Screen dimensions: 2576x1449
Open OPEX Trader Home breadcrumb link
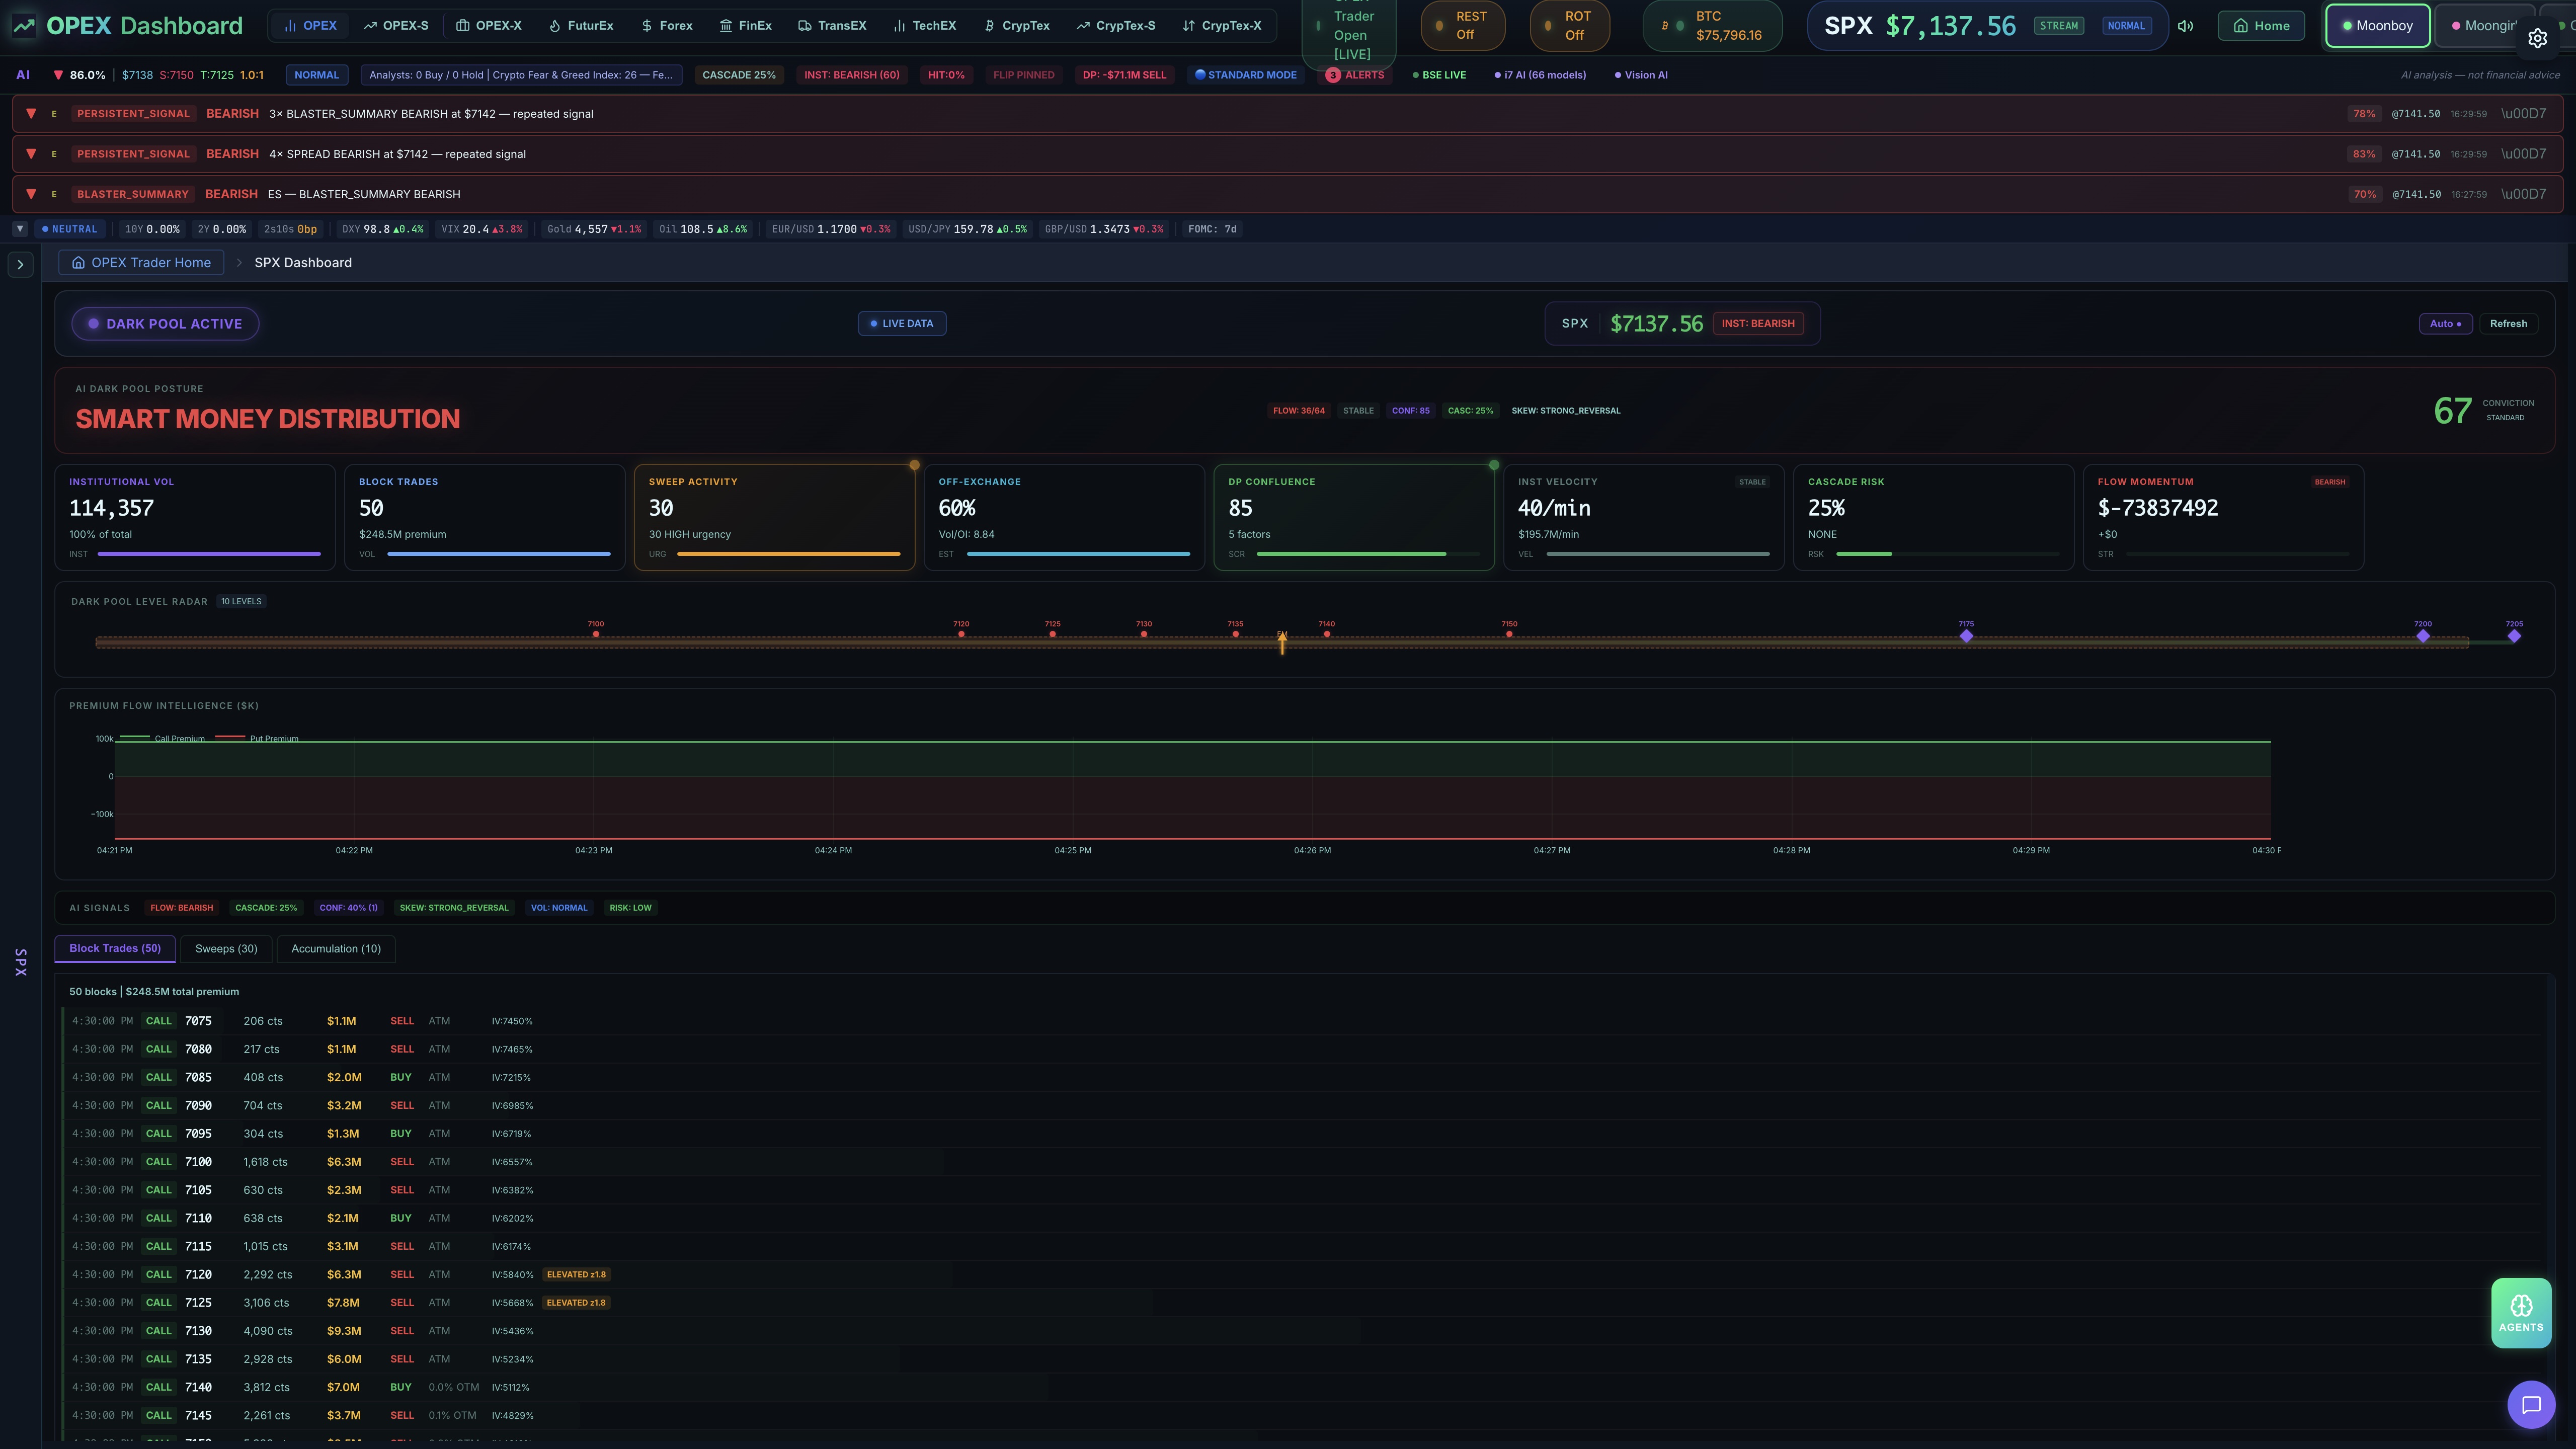coord(141,263)
